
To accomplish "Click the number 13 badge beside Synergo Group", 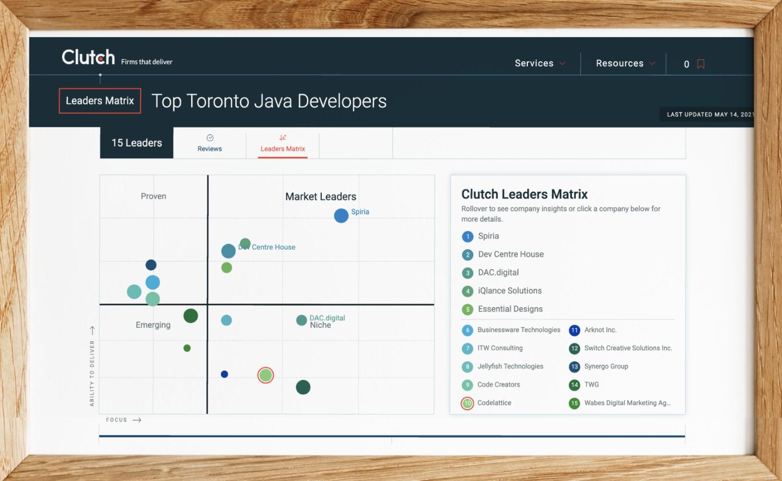I will click(x=574, y=367).
